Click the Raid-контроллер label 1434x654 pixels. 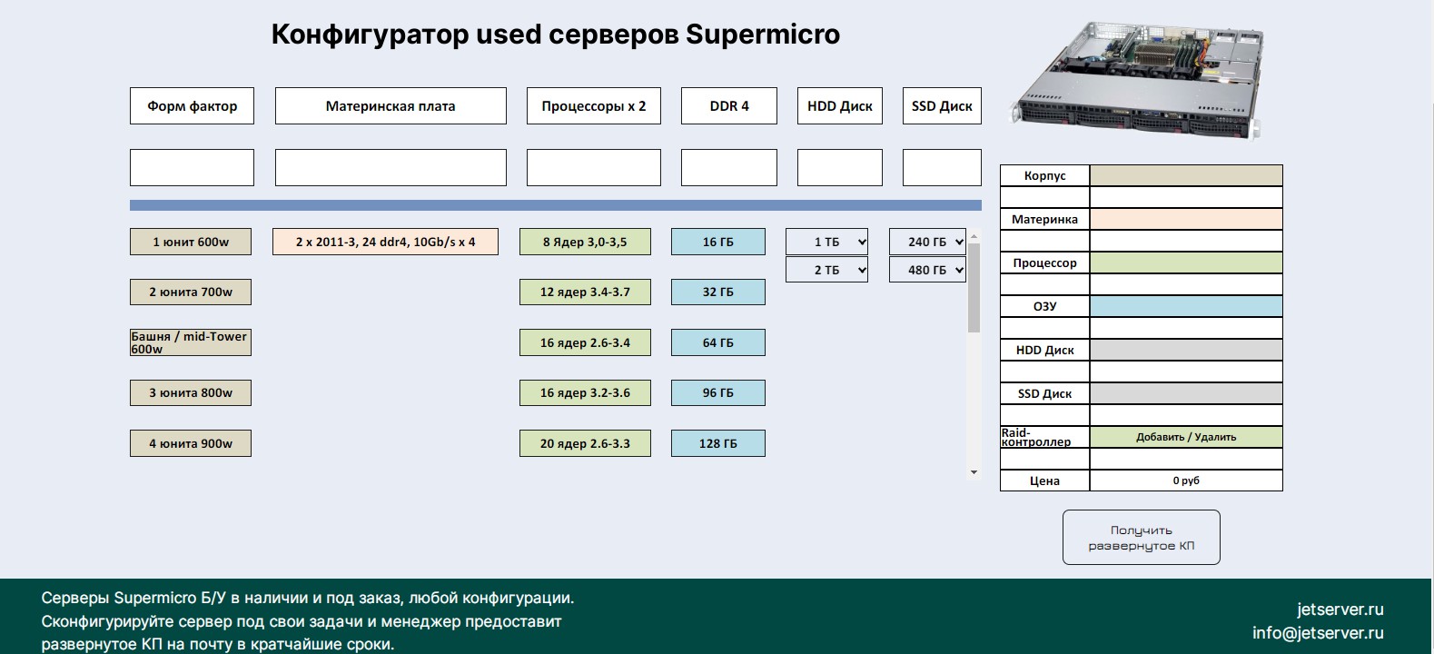1044,437
